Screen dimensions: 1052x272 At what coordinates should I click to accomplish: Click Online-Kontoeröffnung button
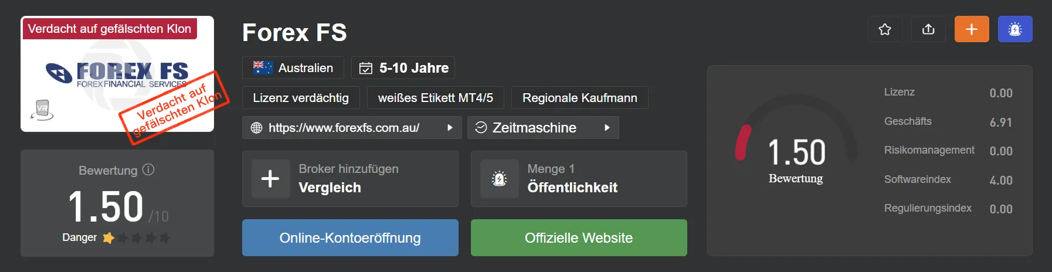(350, 237)
